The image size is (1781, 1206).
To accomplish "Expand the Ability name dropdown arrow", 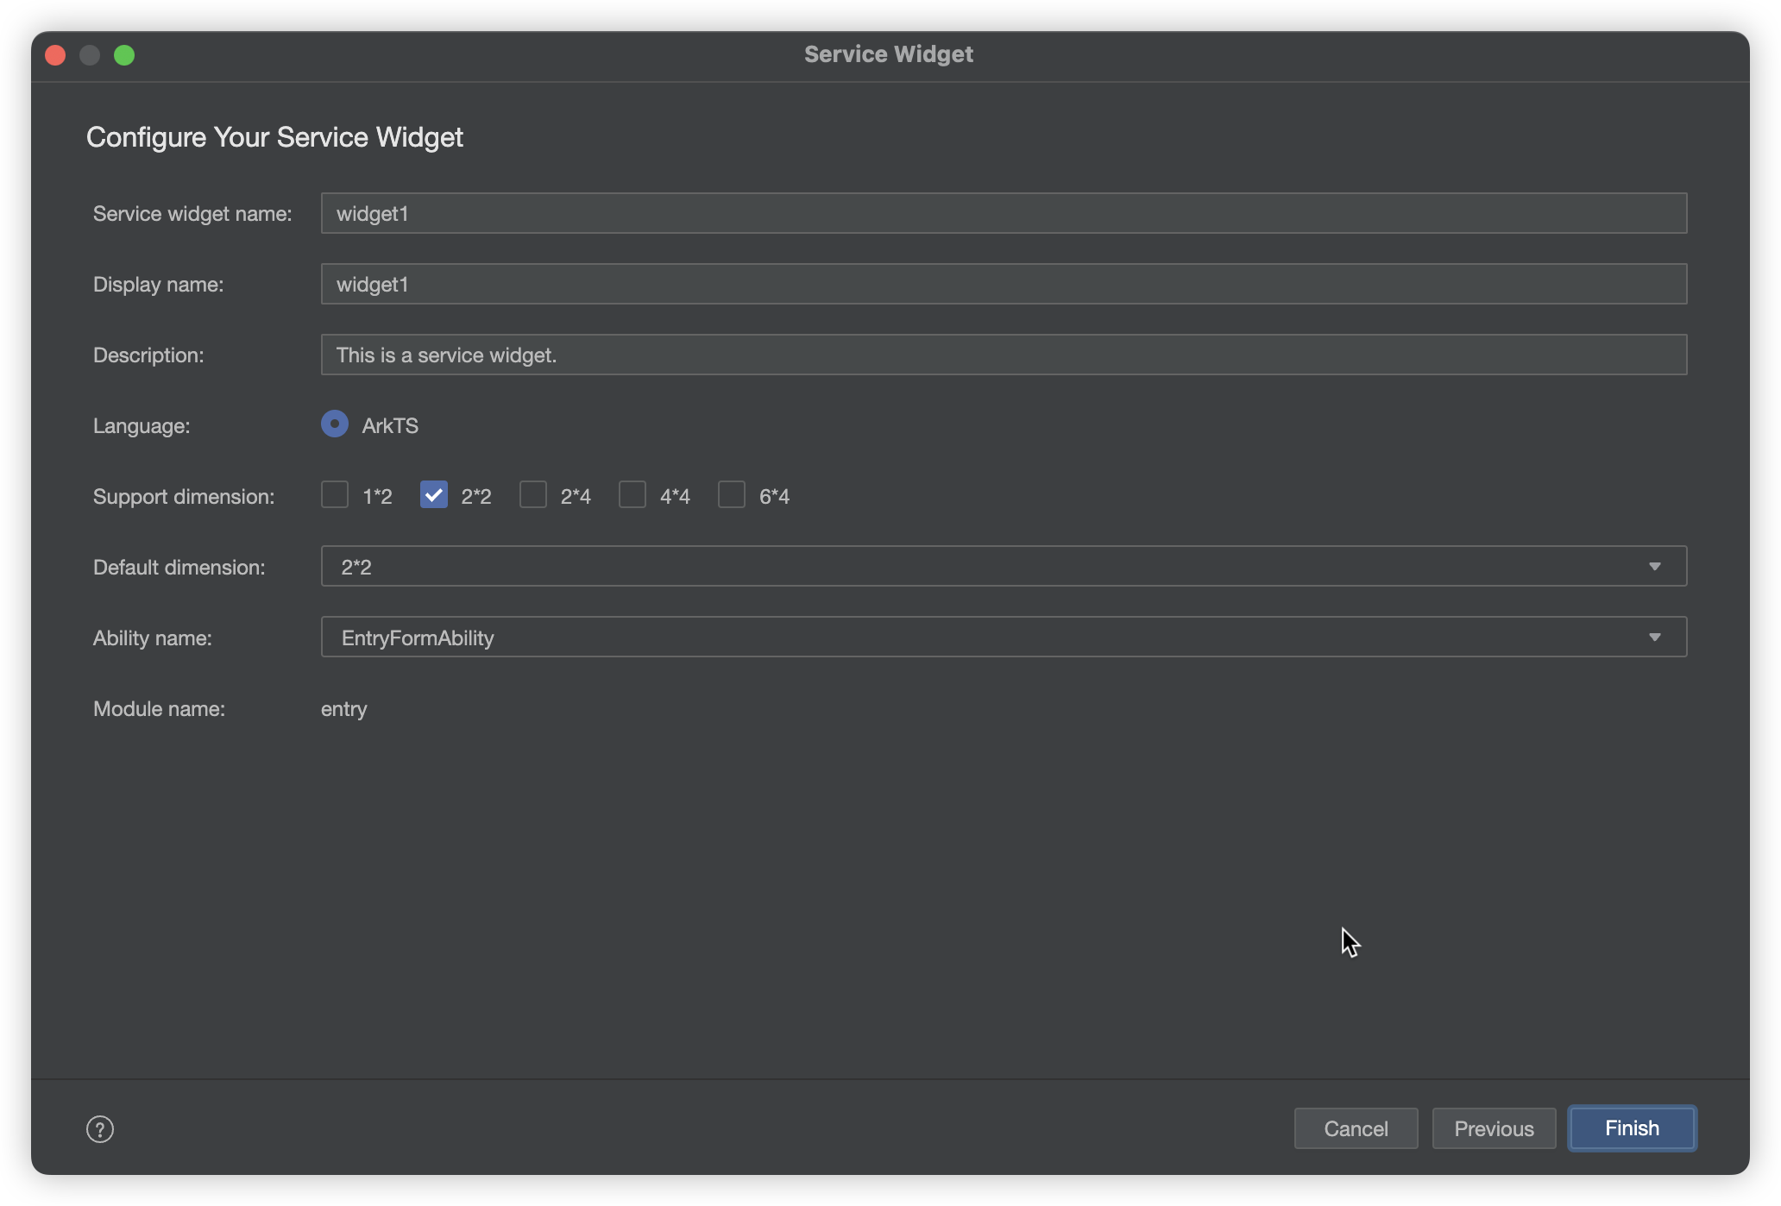I will pos(1654,638).
